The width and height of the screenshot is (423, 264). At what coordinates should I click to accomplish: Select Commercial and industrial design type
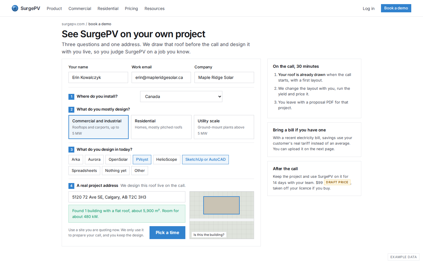(x=98, y=127)
